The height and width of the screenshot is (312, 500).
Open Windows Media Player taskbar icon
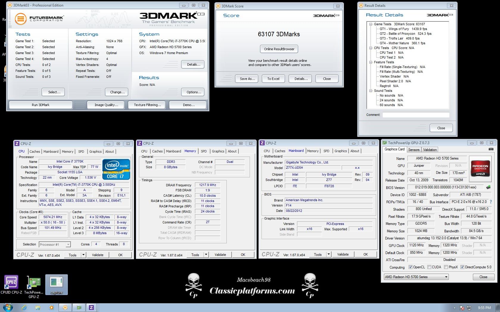(51, 308)
